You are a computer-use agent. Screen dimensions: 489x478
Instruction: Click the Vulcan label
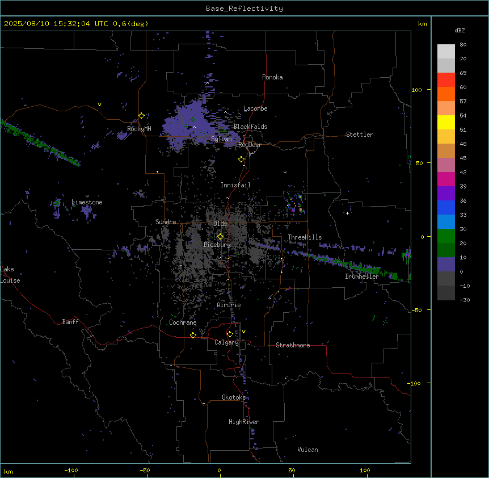pos(307,450)
